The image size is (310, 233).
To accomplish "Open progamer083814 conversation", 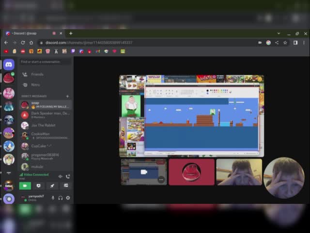I will point(46,156).
